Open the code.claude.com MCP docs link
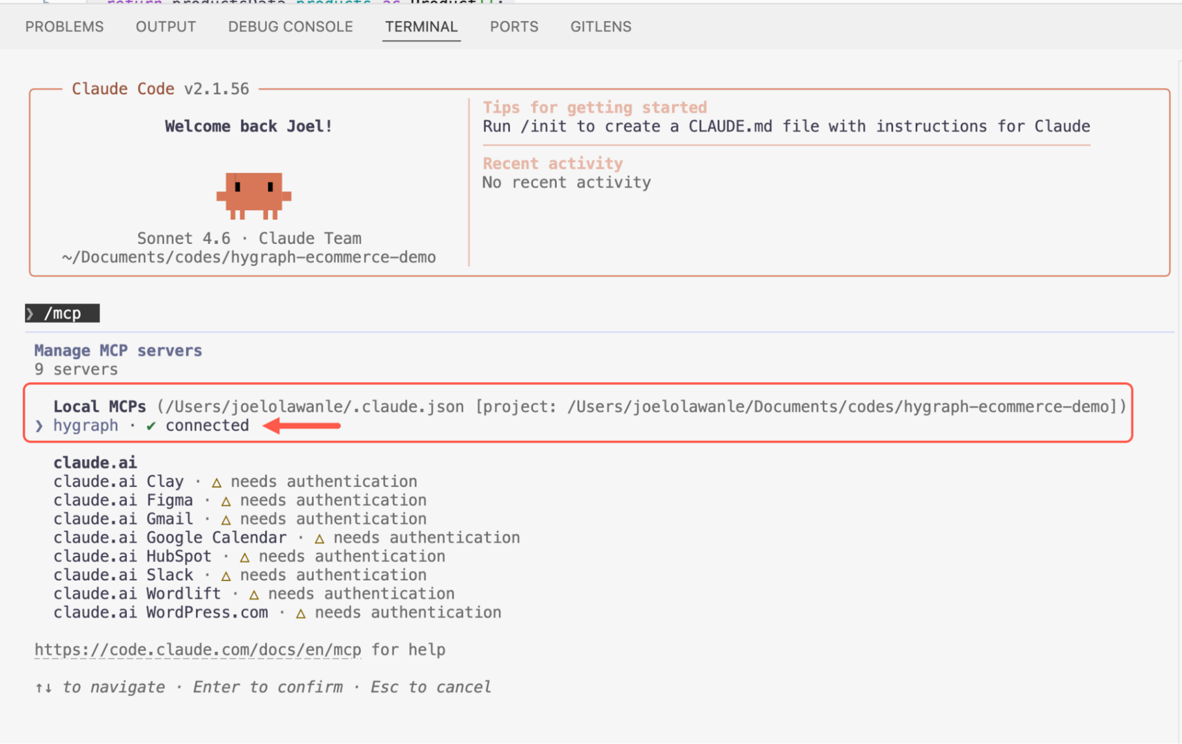 (197, 649)
